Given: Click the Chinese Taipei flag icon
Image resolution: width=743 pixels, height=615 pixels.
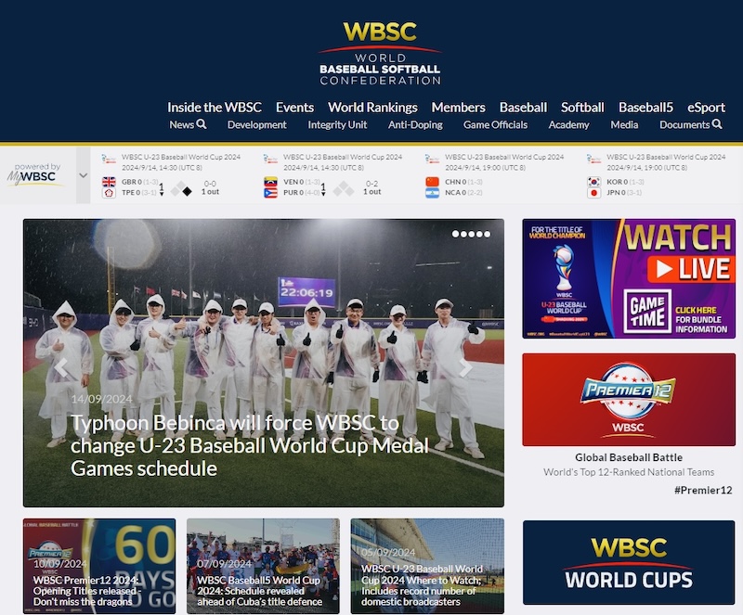Looking at the screenshot, I should click(x=109, y=193).
